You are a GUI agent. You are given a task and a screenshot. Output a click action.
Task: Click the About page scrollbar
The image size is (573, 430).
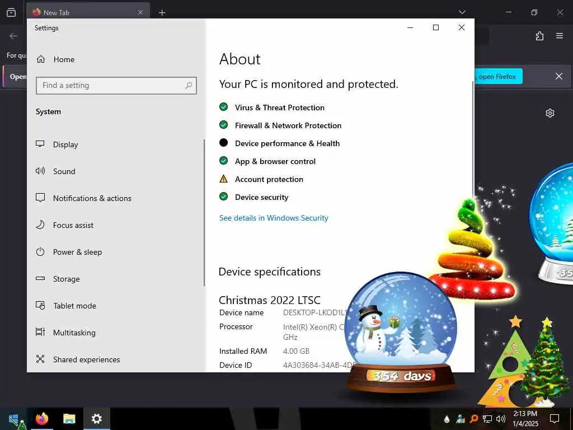click(473, 139)
